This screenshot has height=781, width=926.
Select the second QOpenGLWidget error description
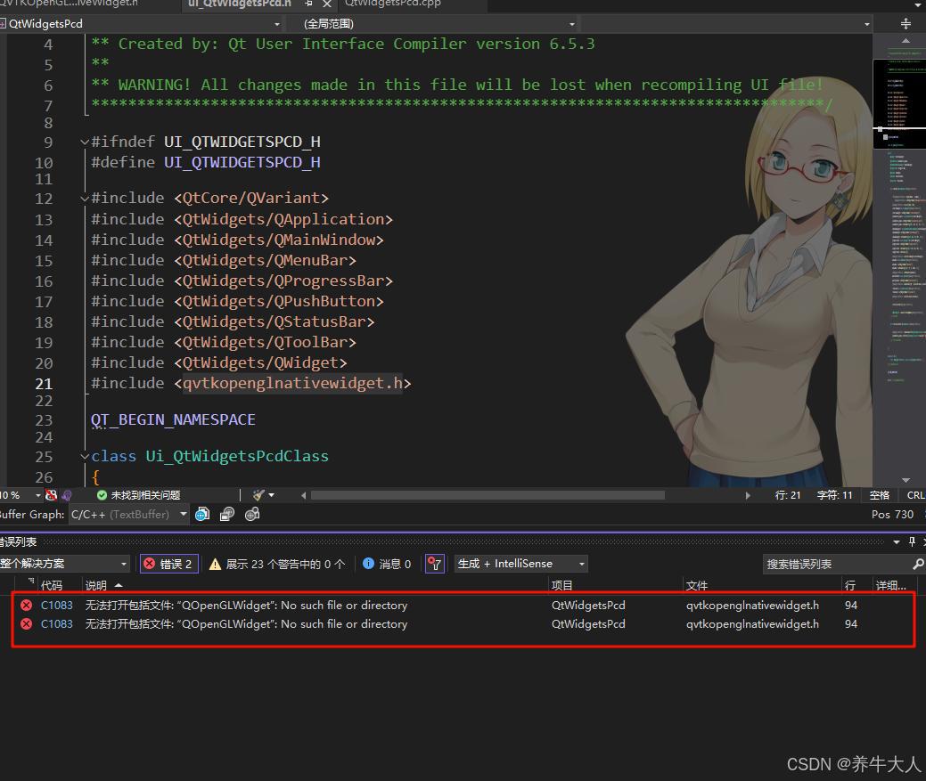(x=246, y=624)
